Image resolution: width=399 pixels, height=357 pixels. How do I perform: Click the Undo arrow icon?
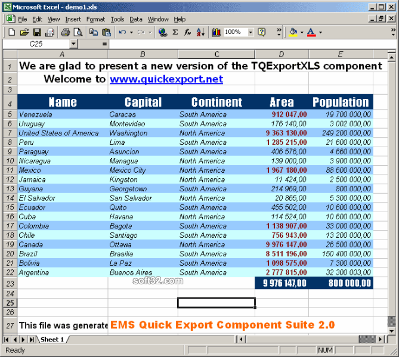click(x=123, y=32)
